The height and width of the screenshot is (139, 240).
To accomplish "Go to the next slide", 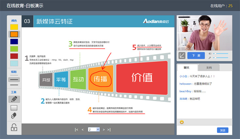I will coord(104,130).
